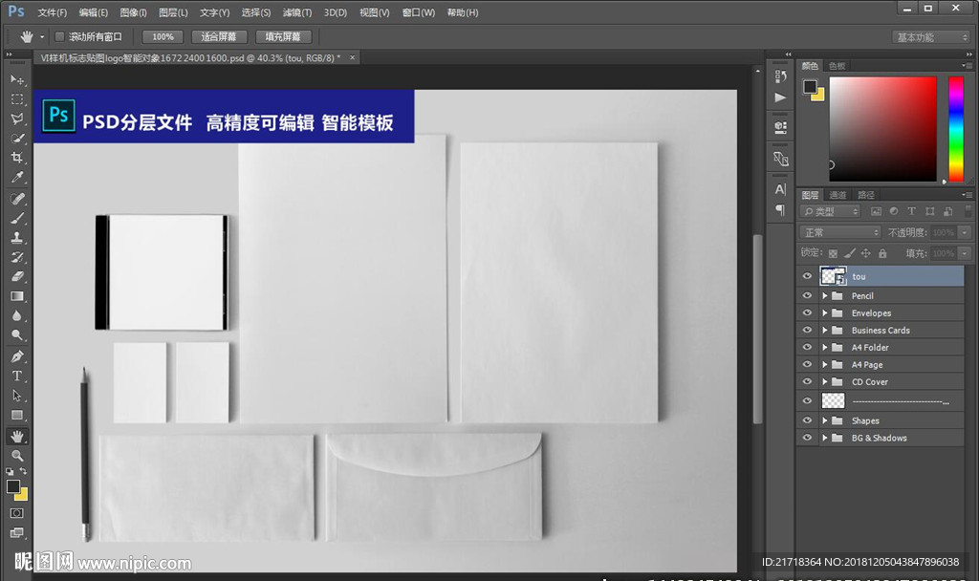Open the 滤镜(T) menu
This screenshot has width=979, height=581.
[298, 12]
